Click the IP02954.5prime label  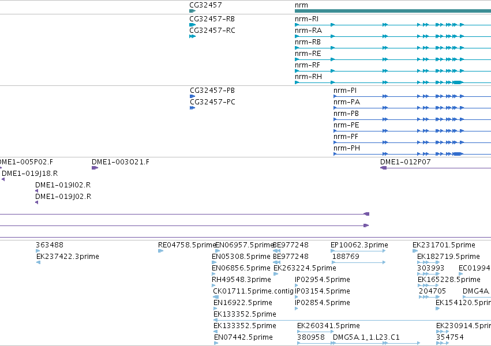point(322,280)
